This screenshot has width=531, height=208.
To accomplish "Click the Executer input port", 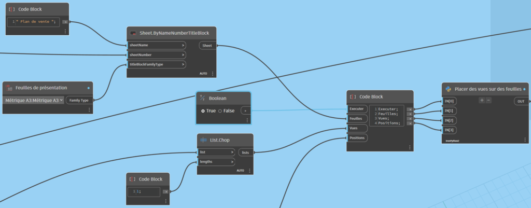I will (357, 109).
